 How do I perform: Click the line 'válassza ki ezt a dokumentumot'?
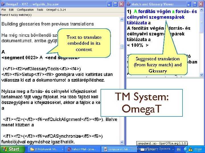click(x=53, y=80)
